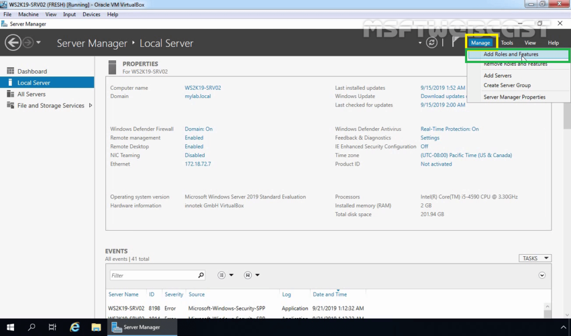Open Task View on the taskbar
The height and width of the screenshot is (336, 571).
coord(52,327)
